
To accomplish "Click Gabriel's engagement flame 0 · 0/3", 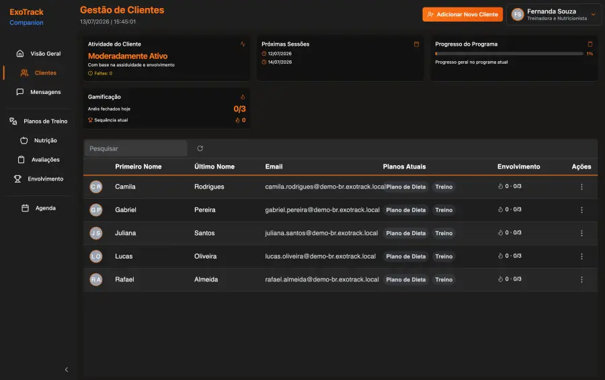I will 510,209.
